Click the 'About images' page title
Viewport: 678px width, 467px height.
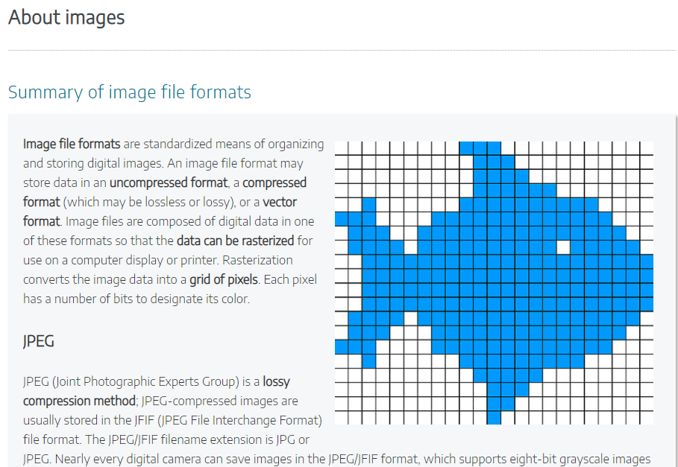click(66, 18)
